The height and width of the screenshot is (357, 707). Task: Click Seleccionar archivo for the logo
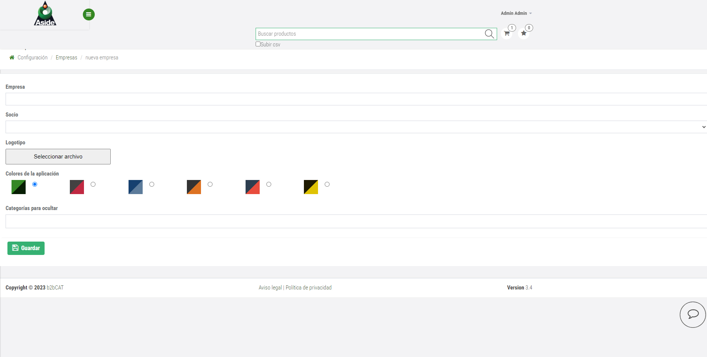(58, 157)
